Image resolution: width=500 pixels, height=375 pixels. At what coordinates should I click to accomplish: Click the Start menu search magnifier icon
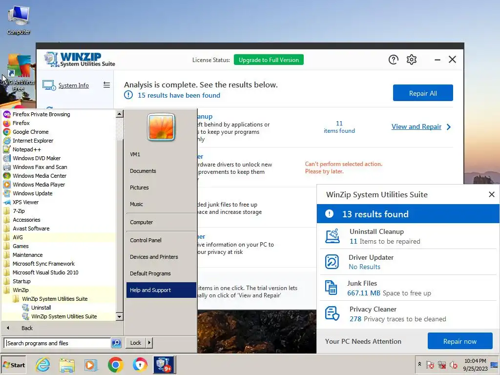point(116,343)
